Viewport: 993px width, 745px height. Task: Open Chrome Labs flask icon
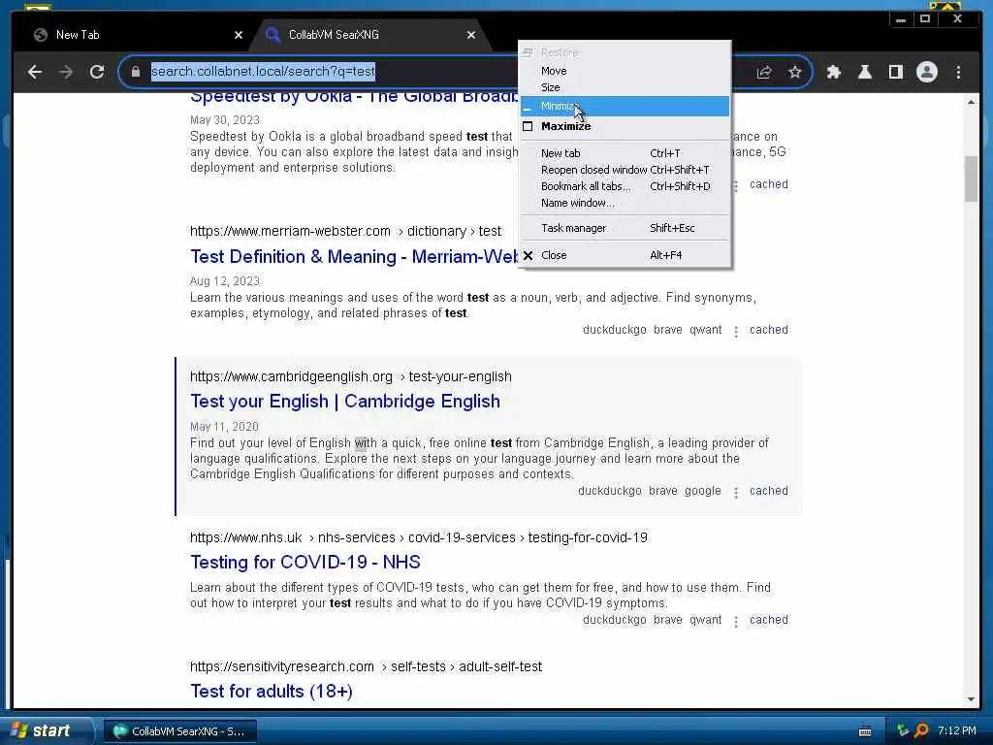(x=864, y=72)
